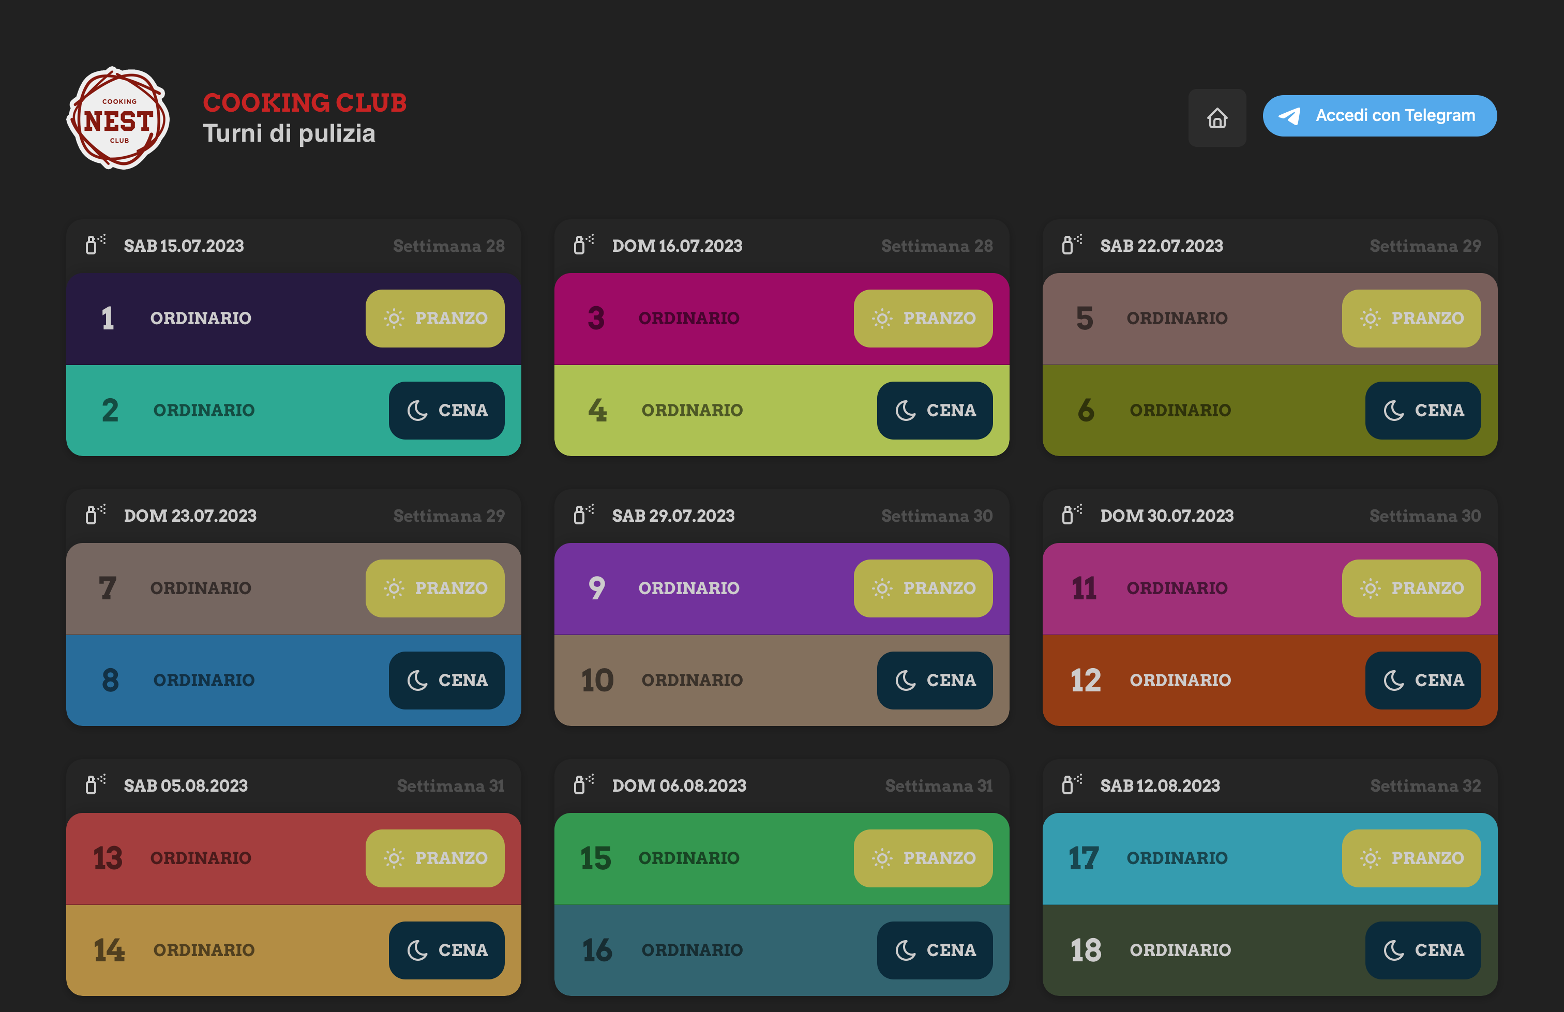
Task: Click the COOKING CLUB title link
Action: click(304, 102)
